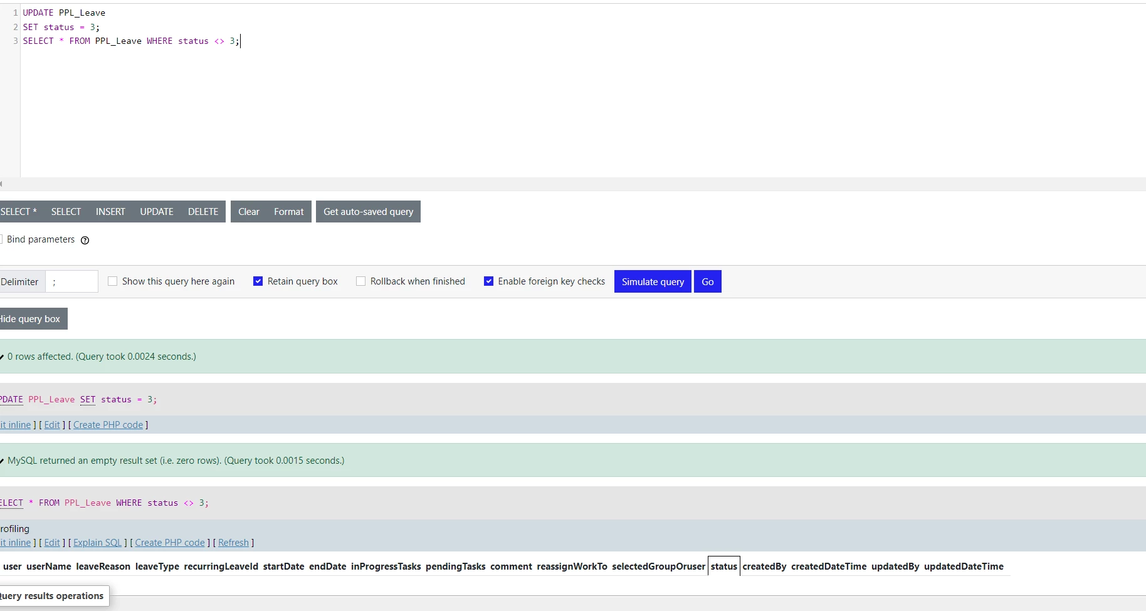Click the '0 rows affected' message text
1146x611 pixels.
(102, 357)
